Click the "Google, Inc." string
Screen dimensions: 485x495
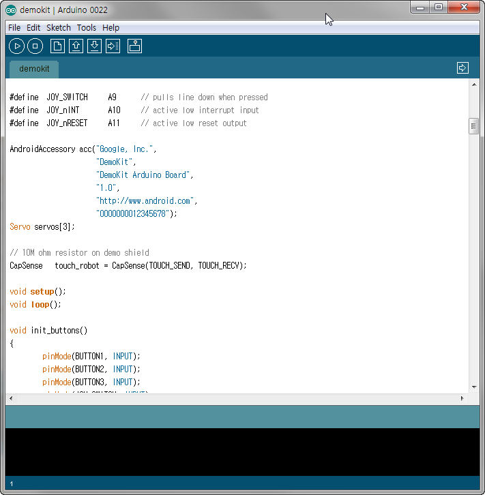(124, 149)
